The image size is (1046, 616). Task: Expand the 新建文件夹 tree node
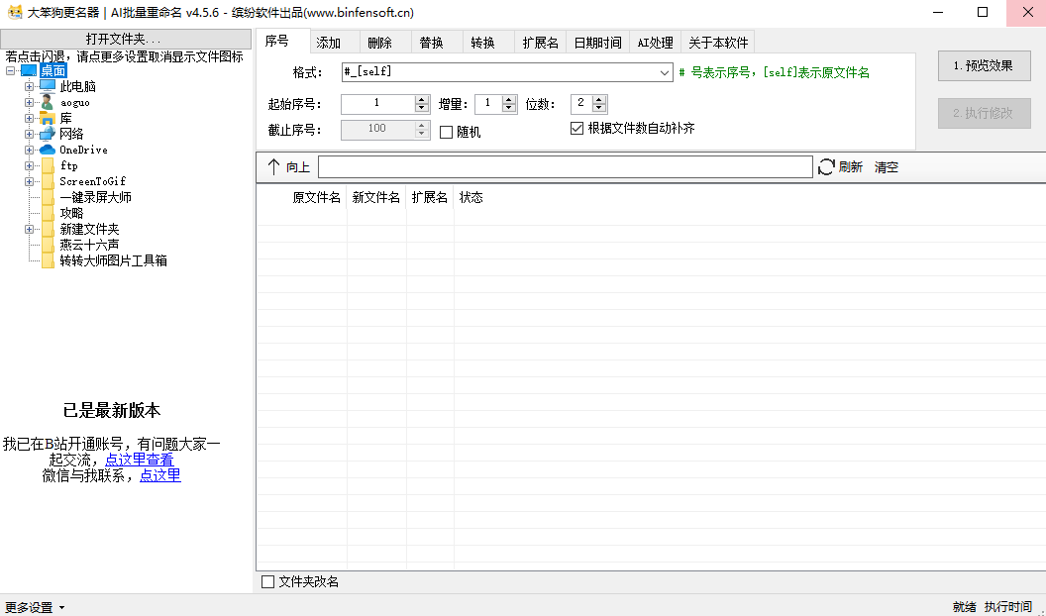29,229
